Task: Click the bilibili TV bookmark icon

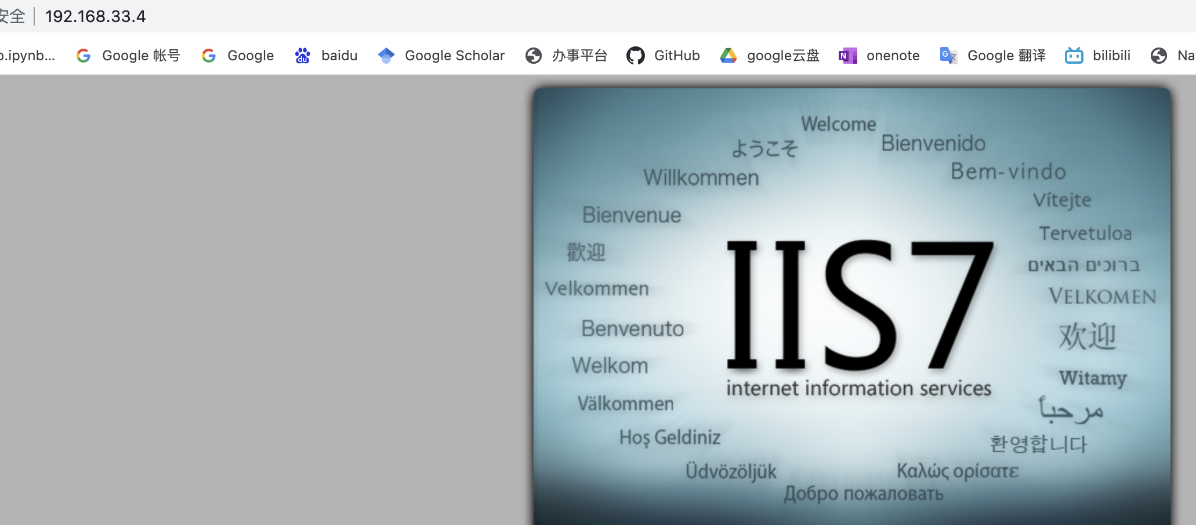Action: click(1074, 56)
